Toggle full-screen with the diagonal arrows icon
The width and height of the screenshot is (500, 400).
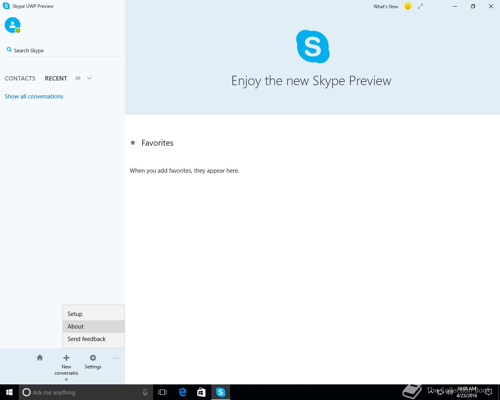pyautogui.click(x=420, y=6)
